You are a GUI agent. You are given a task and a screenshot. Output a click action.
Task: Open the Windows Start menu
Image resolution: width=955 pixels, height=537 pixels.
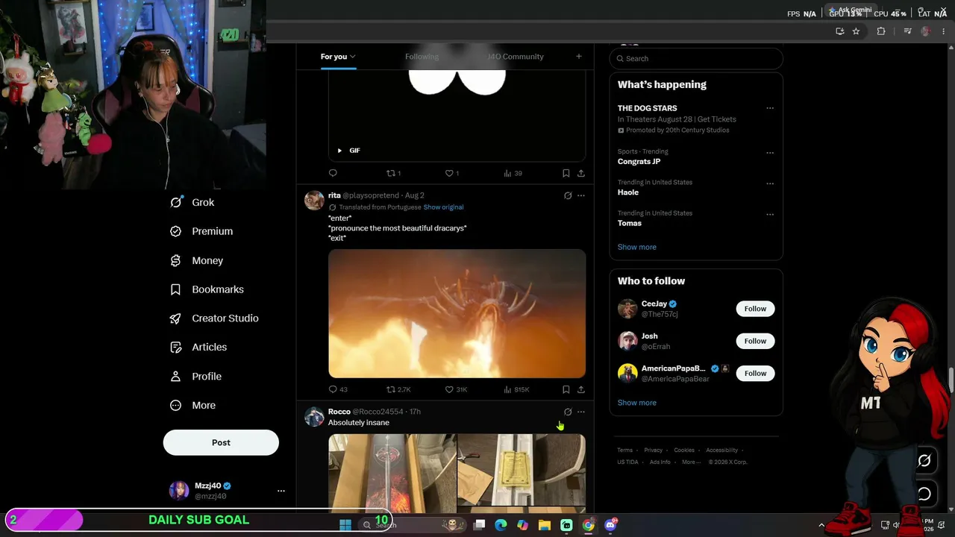coord(345,525)
